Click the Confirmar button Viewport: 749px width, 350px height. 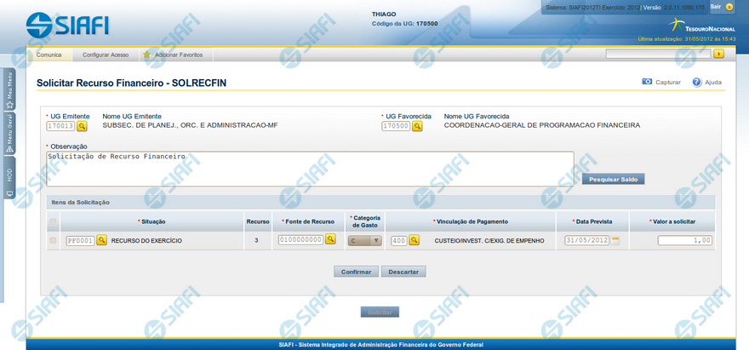pos(356,272)
